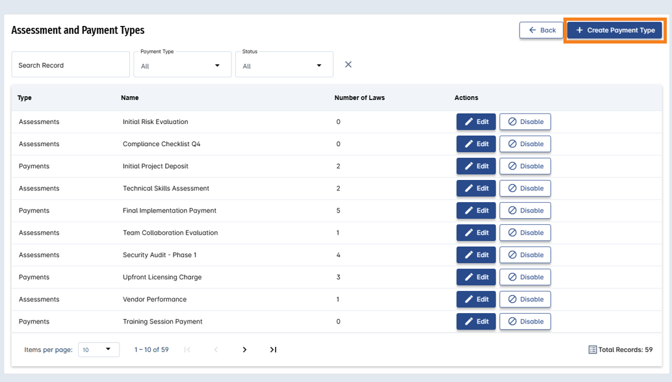Clear filters with the X icon
This screenshot has width=672, height=382.
tap(348, 65)
